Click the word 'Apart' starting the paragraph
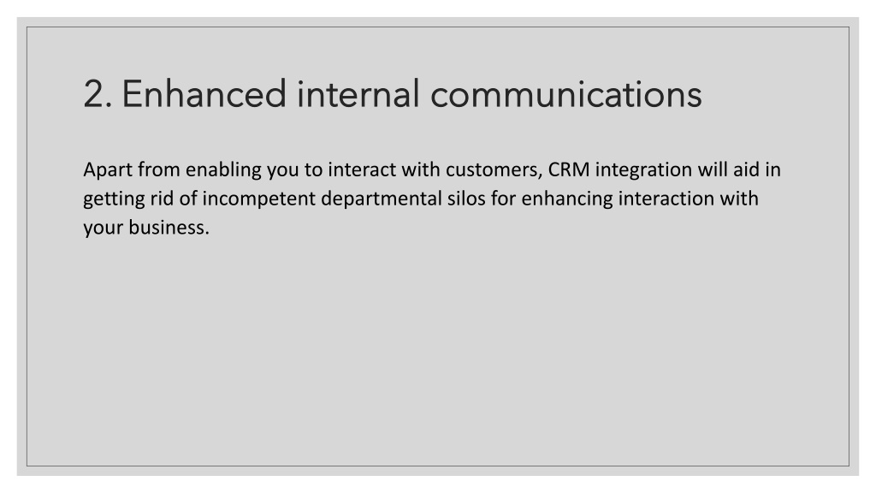Viewport: 876px width, 493px height. [108, 170]
